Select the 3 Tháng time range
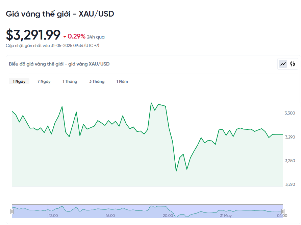This screenshot has width=301, height=225. [97, 81]
